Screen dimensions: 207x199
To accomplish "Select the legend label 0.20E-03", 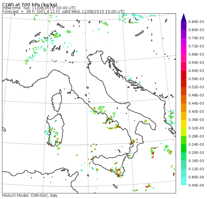I will [x=196, y=153].
